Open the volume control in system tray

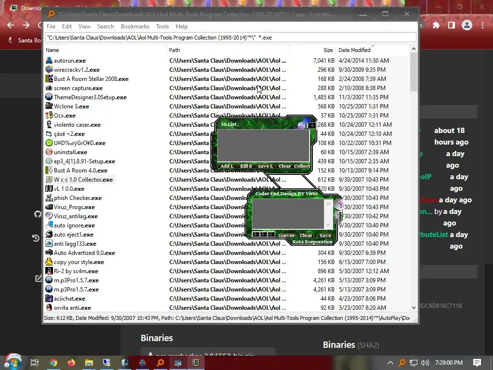(425, 363)
